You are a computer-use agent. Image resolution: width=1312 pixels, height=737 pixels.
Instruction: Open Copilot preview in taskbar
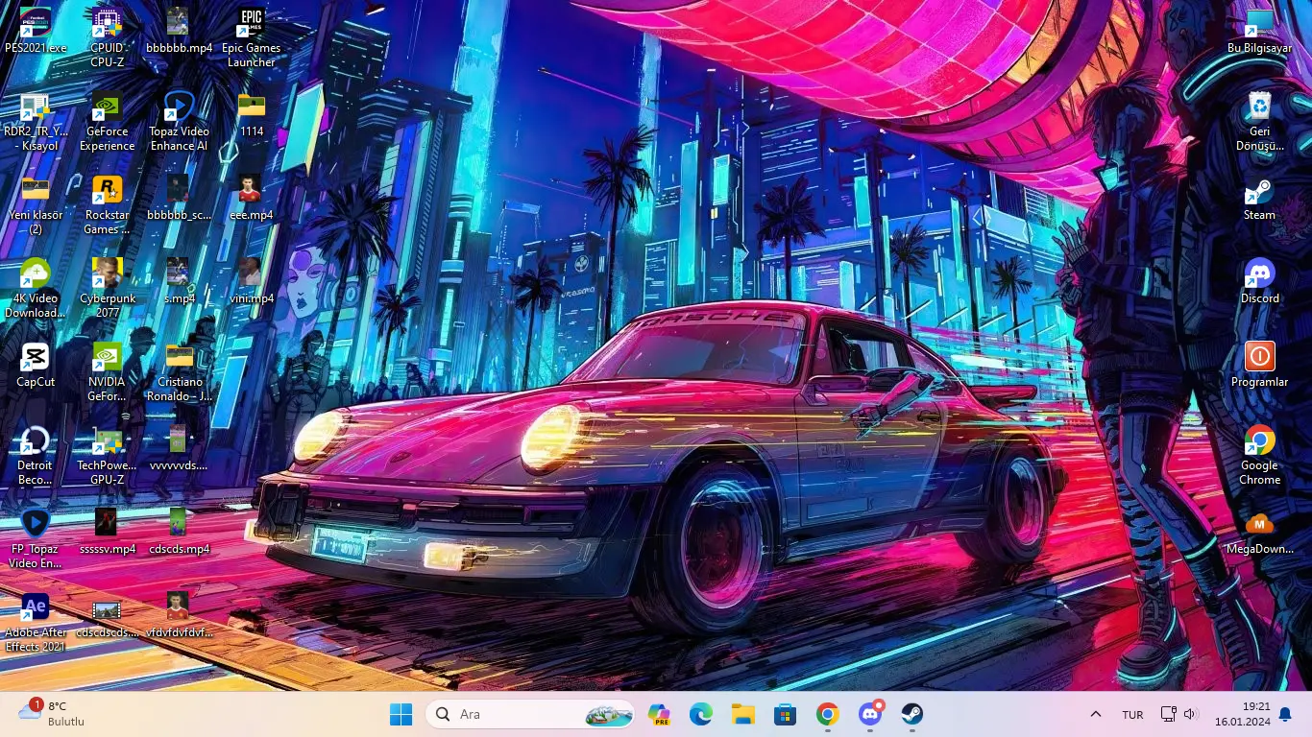pos(658,714)
